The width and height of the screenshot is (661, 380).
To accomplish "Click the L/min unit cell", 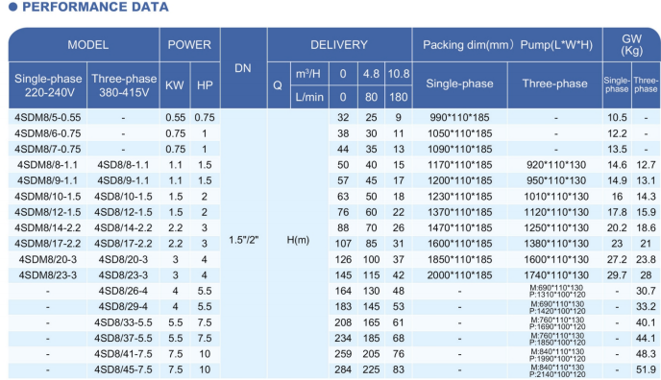I will click(x=309, y=97).
